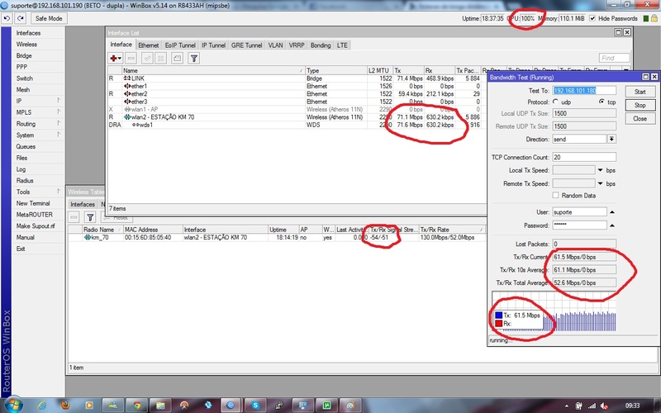Click the km_70 radio icon in registration table

(88, 238)
